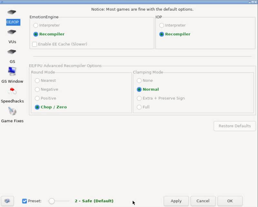Screen dimensions: 258x207
Task: Select EmotionEngine Recompiler radio button
Action: (35, 34)
